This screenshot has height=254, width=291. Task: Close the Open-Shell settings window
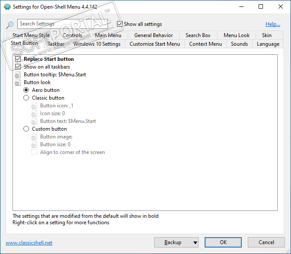(280, 6)
